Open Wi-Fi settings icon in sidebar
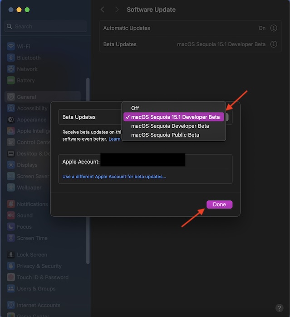 pyautogui.click(x=11, y=46)
